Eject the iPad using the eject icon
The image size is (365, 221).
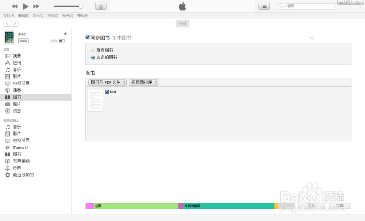[65, 34]
